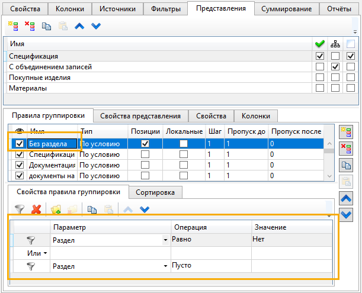Click the red X delete condition icon

pyautogui.click(x=36, y=209)
